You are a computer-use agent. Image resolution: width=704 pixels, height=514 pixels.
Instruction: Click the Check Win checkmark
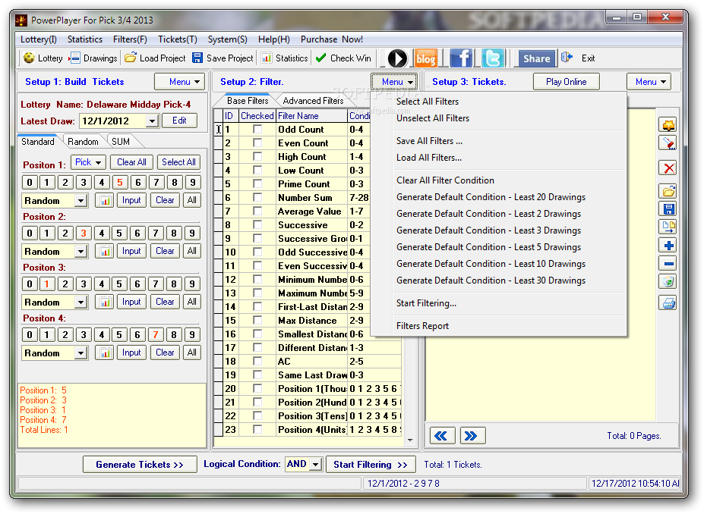pos(321,58)
